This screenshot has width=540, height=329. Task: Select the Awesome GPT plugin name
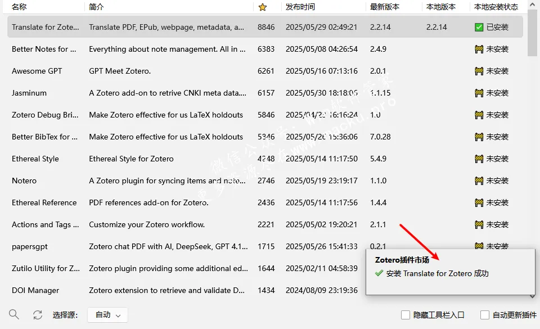[x=37, y=71]
